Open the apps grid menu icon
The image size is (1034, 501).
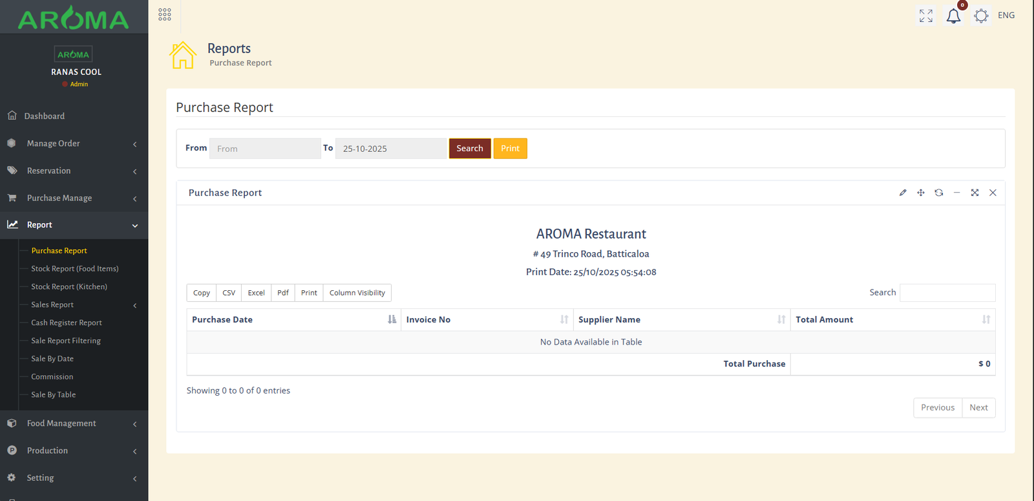[165, 15]
